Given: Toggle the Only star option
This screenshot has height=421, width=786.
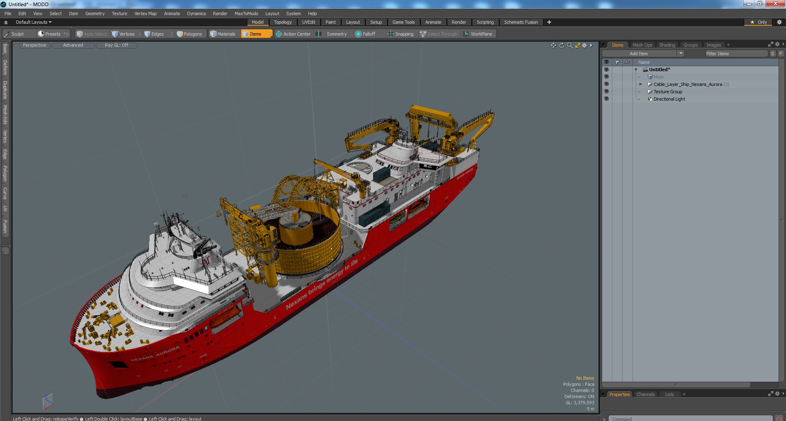Looking at the screenshot, I should tap(758, 22).
